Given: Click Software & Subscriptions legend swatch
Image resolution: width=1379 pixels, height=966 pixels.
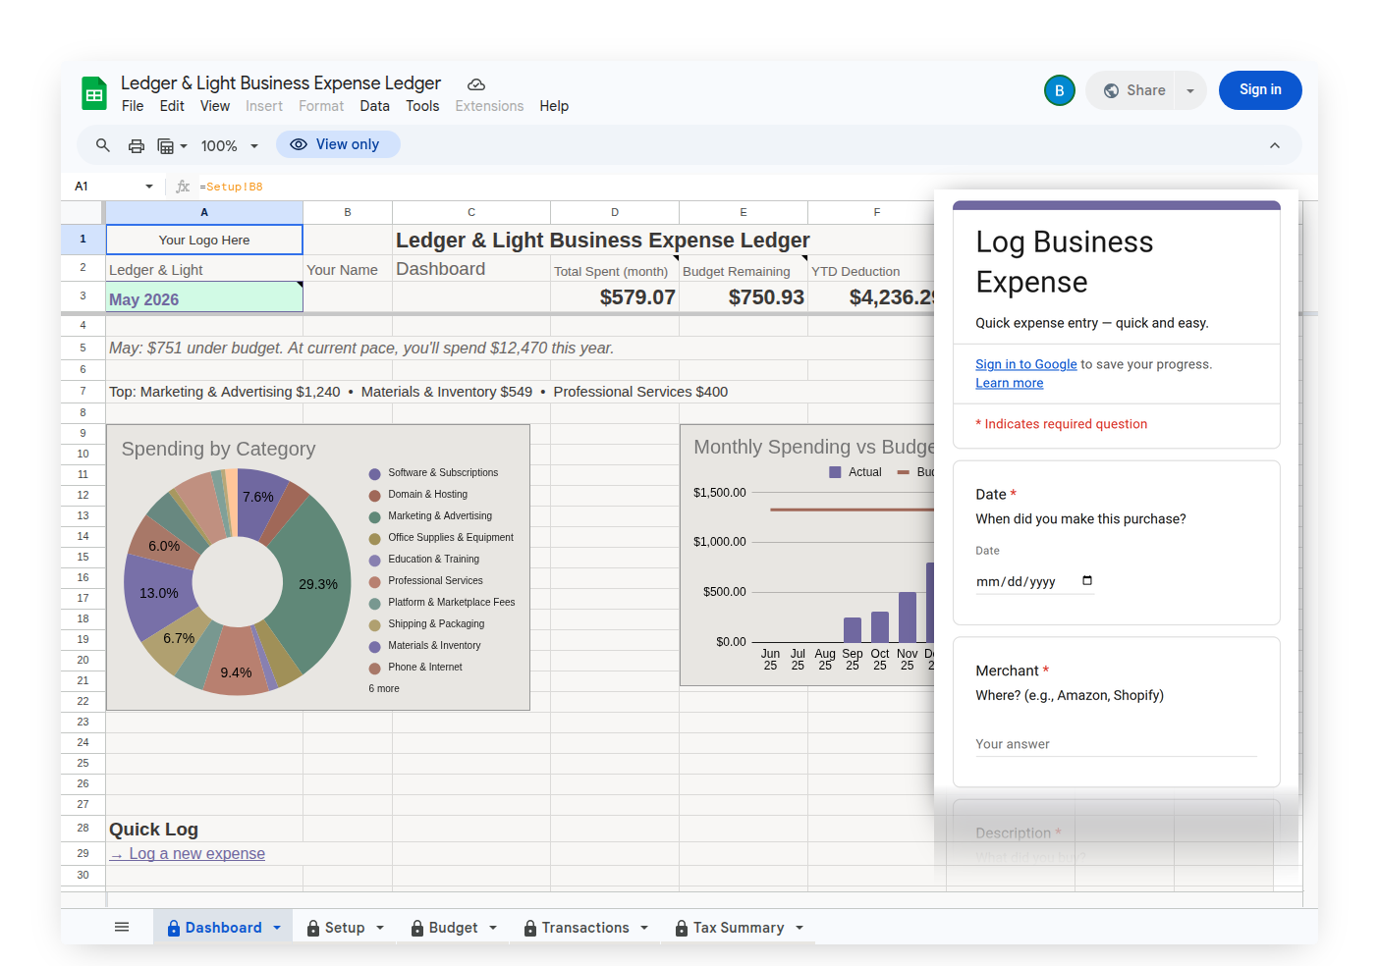Looking at the screenshot, I should tap(374, 473).
